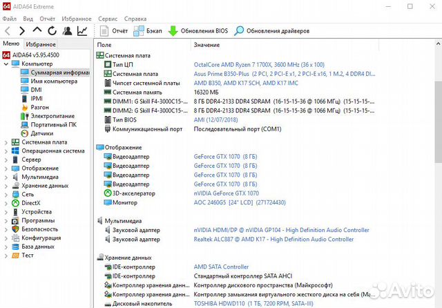Open the AMD B350 chipset link
442x308 pixels.
pyautogui.click(x=246, y=83)
